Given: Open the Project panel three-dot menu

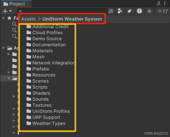Looking at the screenshot, I should click(165, 3).
